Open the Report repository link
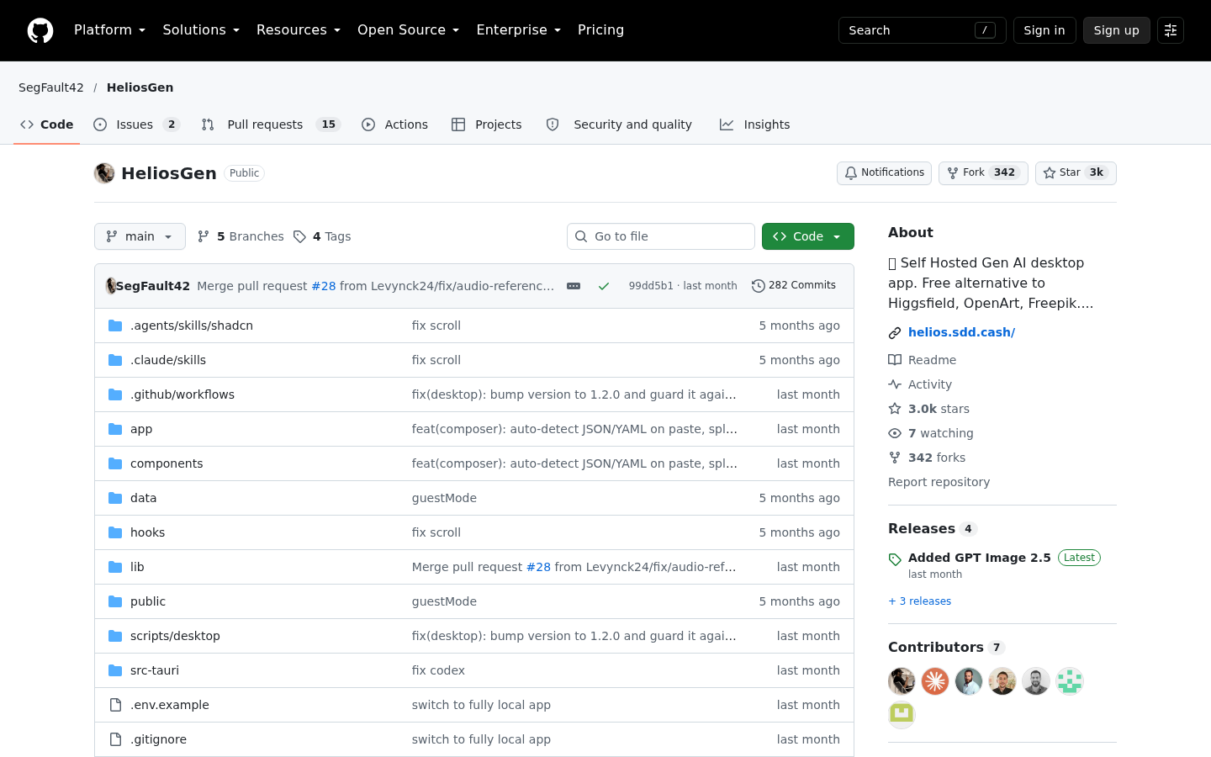Screen dimensions: 1211x757 [x=939, y=482]
